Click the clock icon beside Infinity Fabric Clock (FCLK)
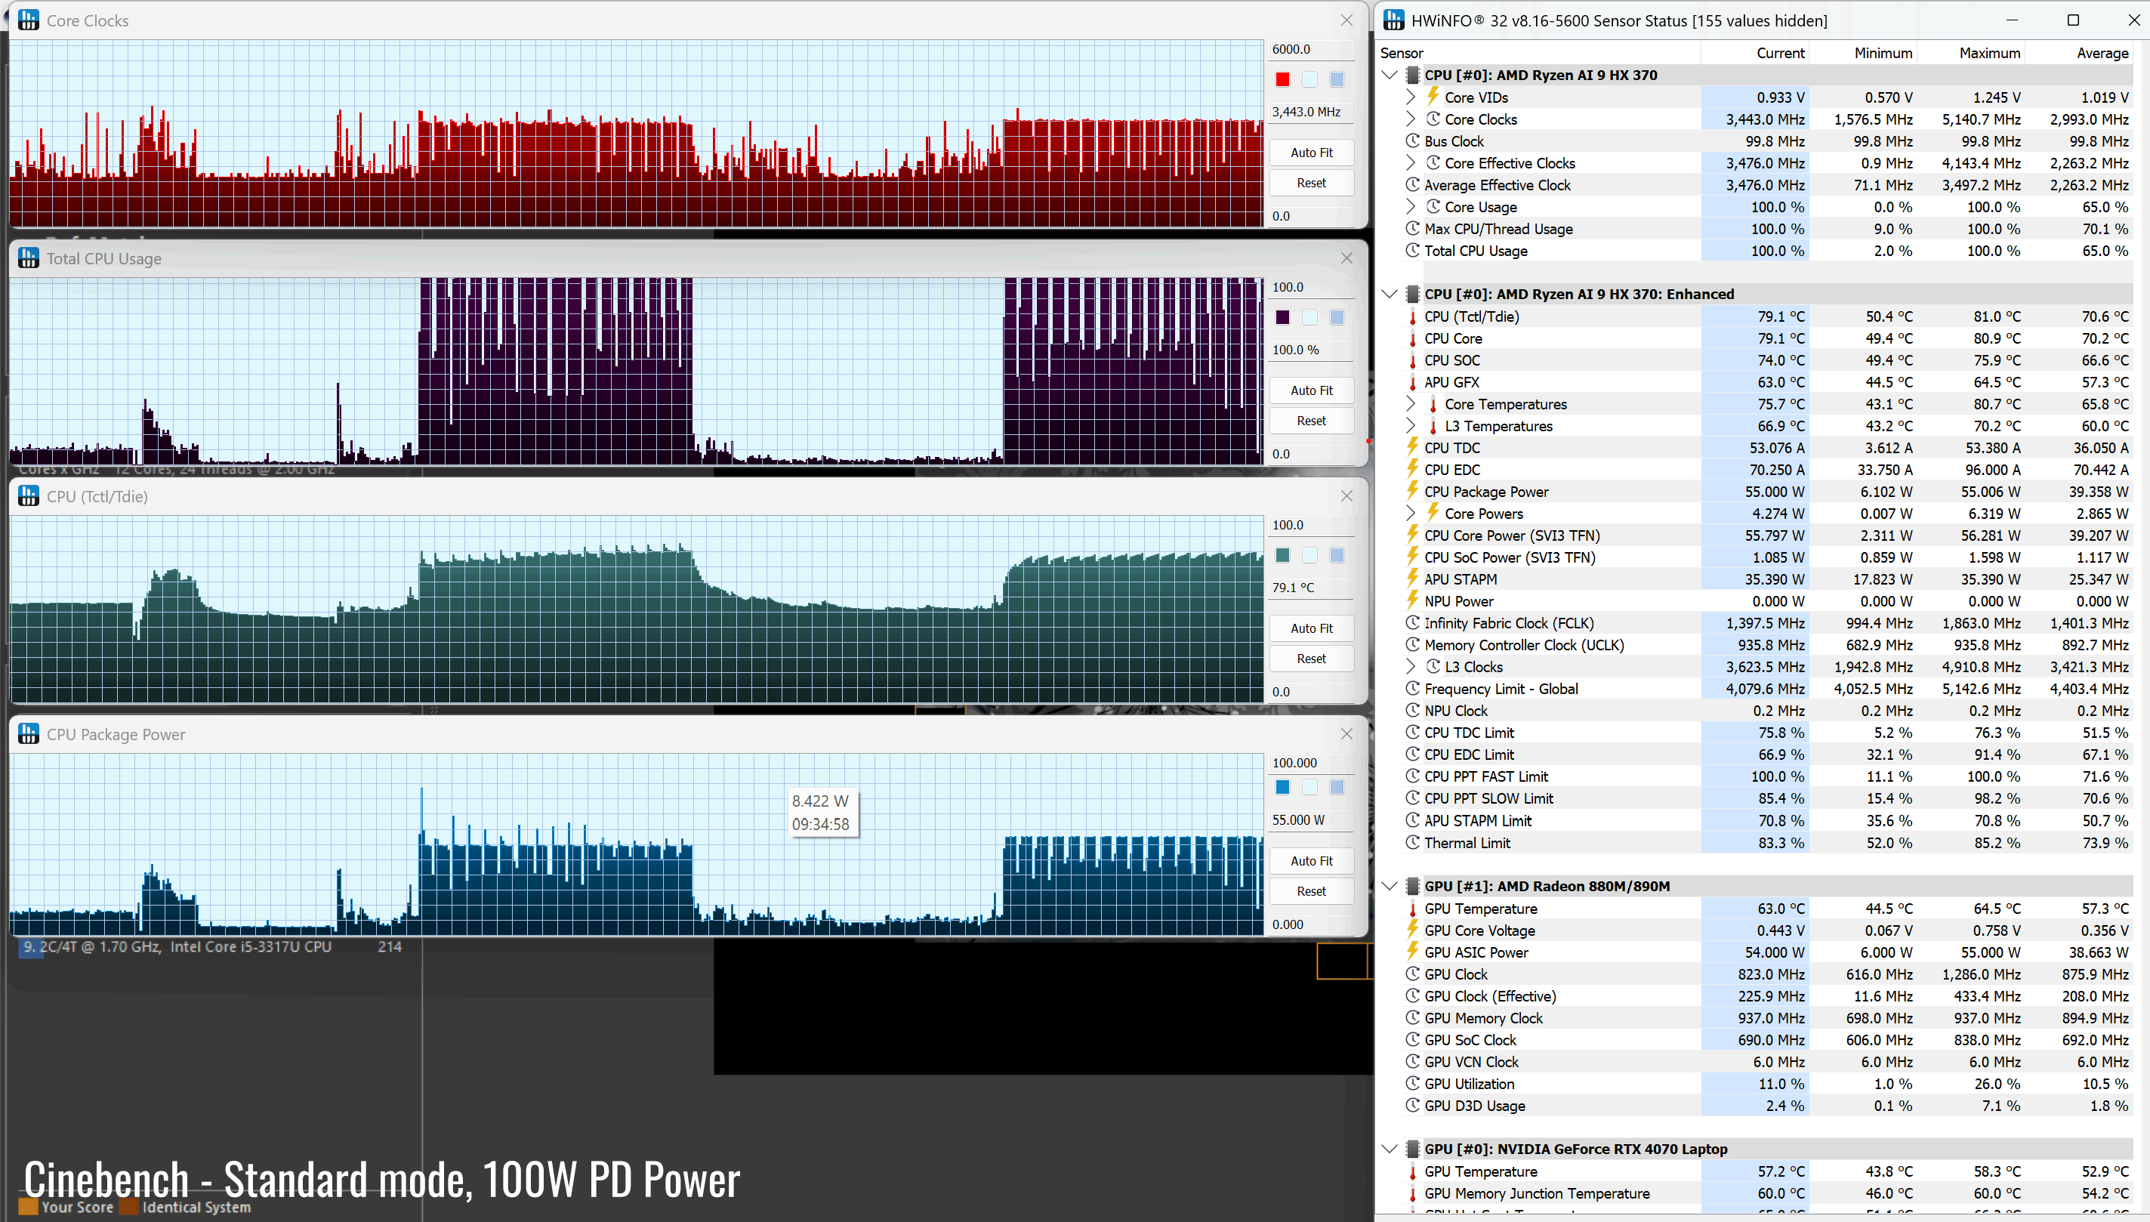 click(1412, 623)
